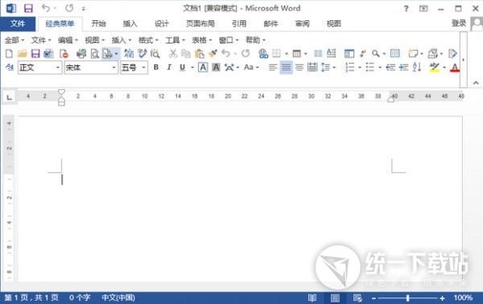Click the spelling and grammar check icon
The image size is (483, 304).
tap(142, 54)
